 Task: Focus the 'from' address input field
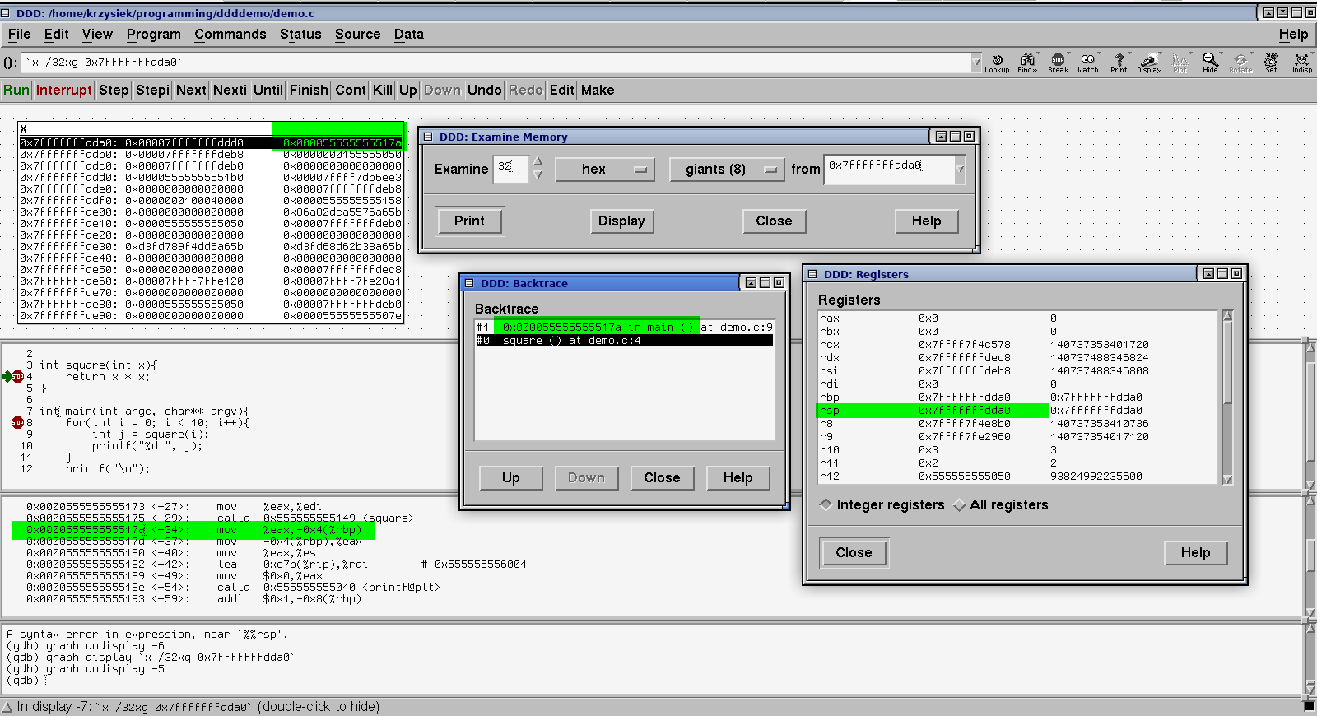coord(889,169)
